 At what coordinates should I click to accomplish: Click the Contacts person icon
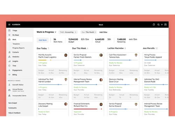pyautogui.click(x=9, y=52)
